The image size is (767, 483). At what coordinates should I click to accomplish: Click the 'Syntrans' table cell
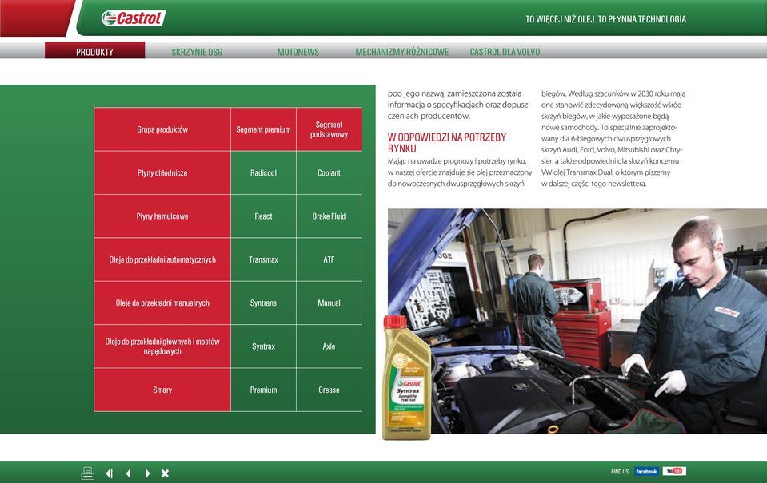(263, 303)
